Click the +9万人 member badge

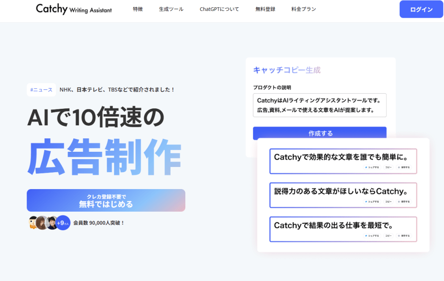63,223
